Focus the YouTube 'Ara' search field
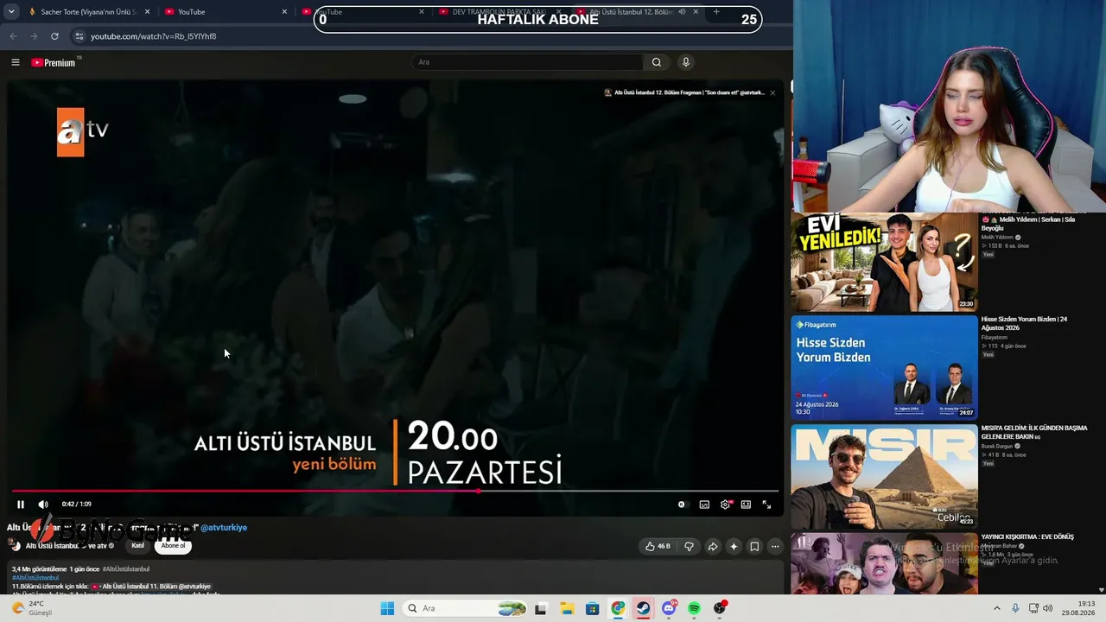 click(x=527, y=62)
